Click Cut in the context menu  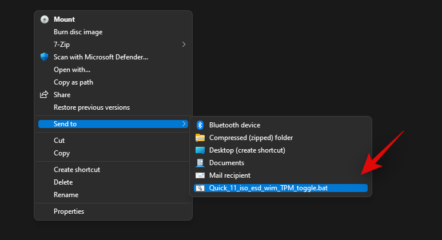[59, 141]
